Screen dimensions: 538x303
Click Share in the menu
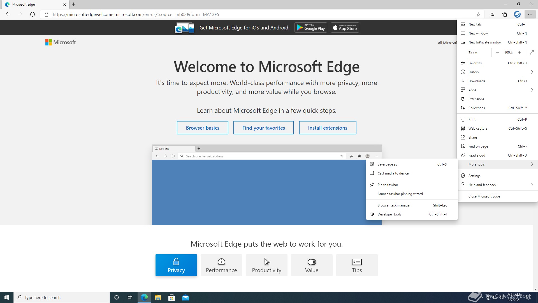[x=497, y=137]
